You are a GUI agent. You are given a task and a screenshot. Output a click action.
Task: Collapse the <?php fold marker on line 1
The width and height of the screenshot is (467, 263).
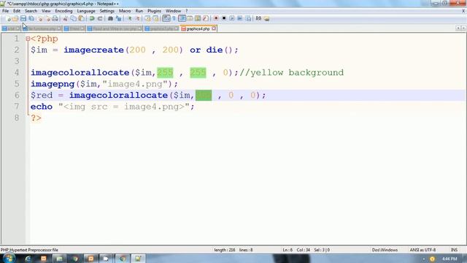click(28, 39)
